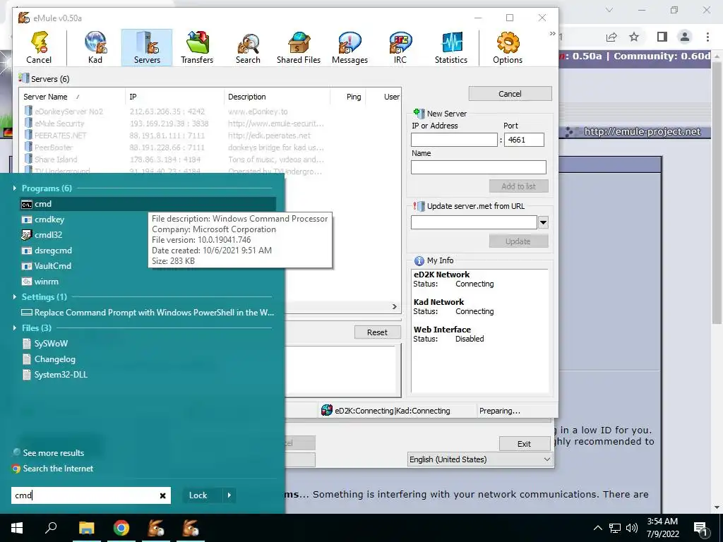The width and height of the screenshot is (723, 542).
Task: Open the Statistics view
Action: click(451, 47)
